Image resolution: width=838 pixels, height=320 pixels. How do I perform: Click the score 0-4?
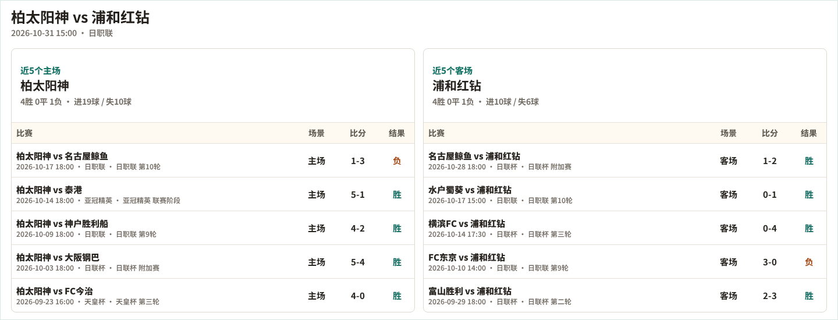770,228
